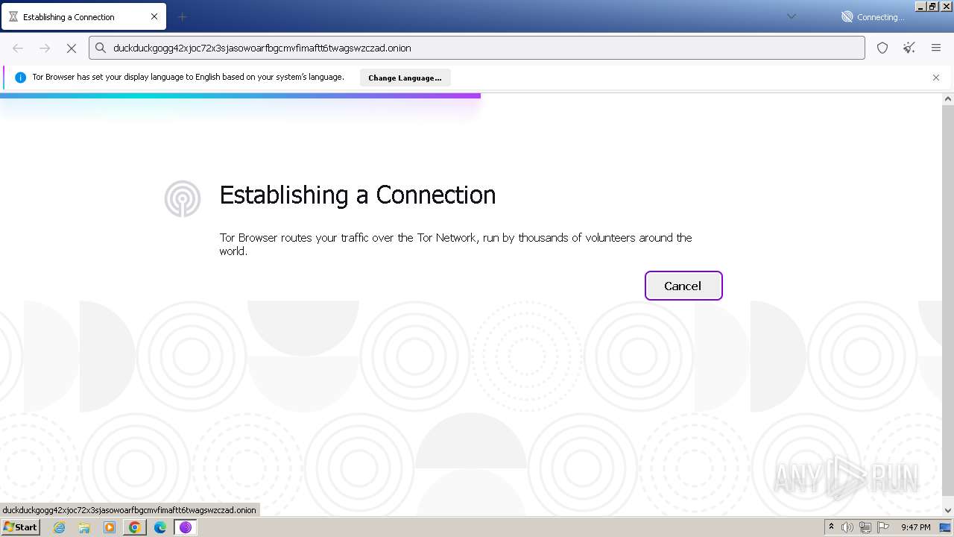
Task: Click the Change Language button
Action: point(405,78)
